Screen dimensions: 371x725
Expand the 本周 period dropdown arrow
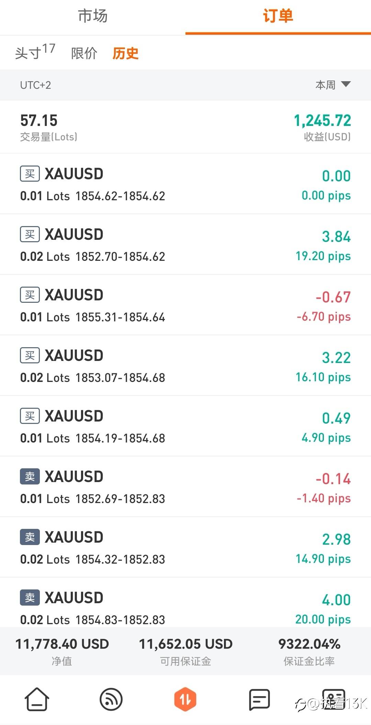[x=346, y=84]
